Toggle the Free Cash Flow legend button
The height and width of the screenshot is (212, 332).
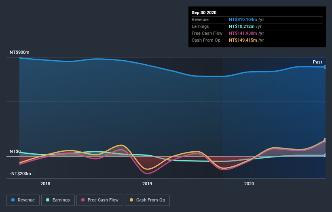pyautogui.click(x=100, y=200)
